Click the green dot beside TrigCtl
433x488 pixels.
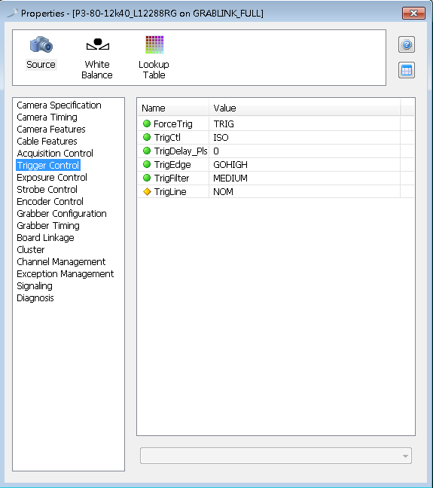[147, 137]
